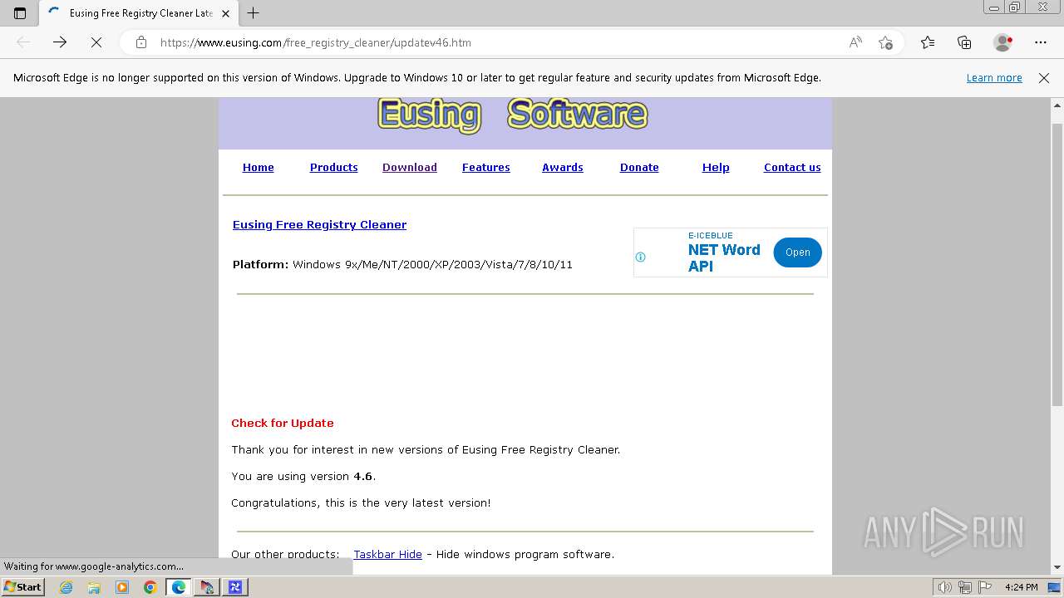Open the Windows Start menu
The width and height of the screenshot is (1064, 598).
tap(23, 587)
